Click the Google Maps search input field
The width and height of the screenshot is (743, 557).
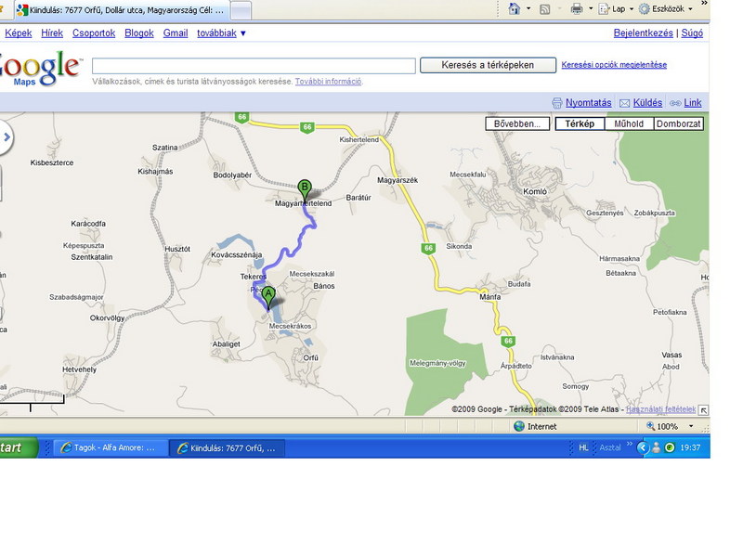(x=254, y=66)
